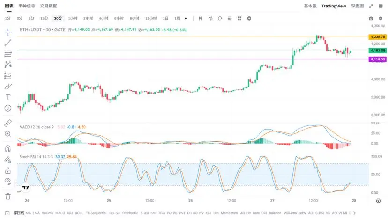Select the ruler measure tool
The image size is (388, 218).
click(x=8, y=123)
